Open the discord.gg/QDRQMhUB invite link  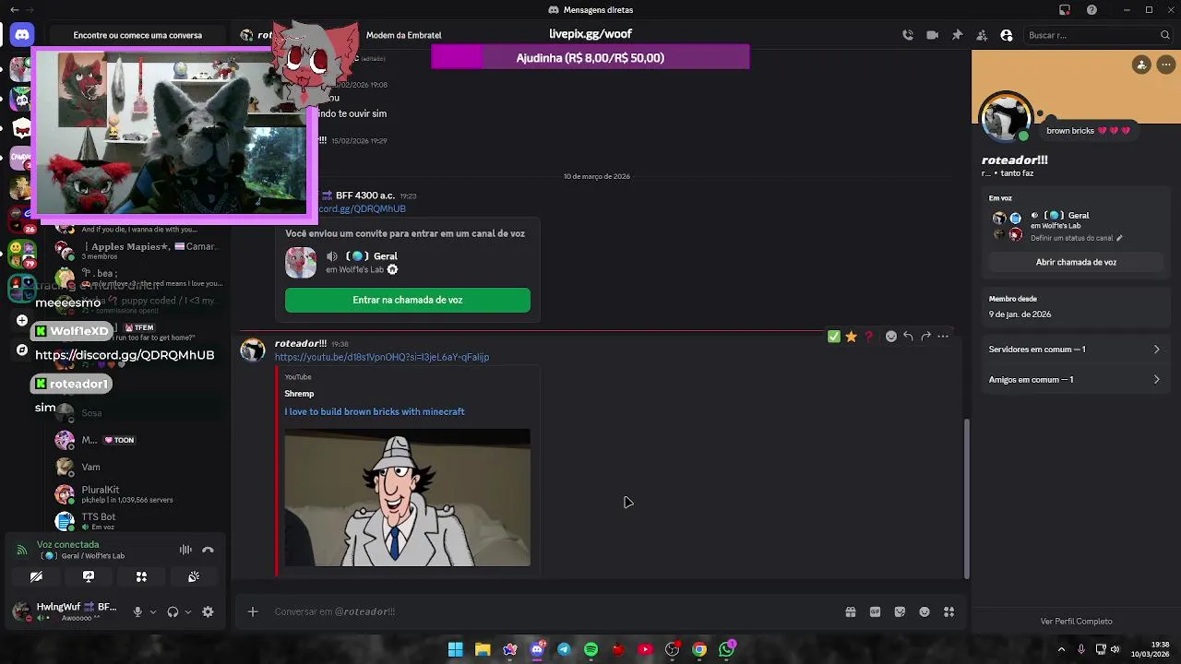pos(363,209)
